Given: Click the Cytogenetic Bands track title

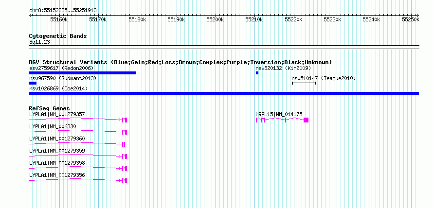Looking at the screenshot, I should point(58,36).
